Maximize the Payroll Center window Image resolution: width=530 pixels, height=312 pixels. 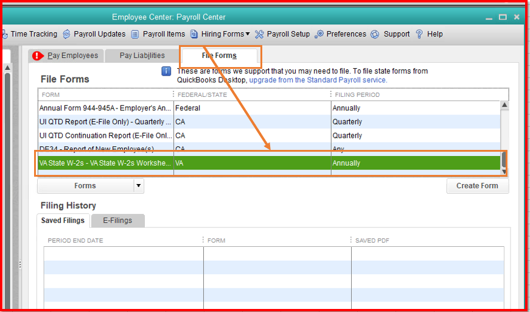point(503,17)
